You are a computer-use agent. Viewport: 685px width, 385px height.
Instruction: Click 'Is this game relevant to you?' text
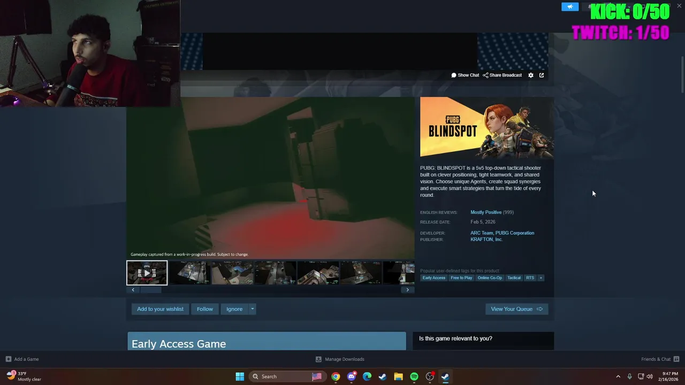click(455, 338)
